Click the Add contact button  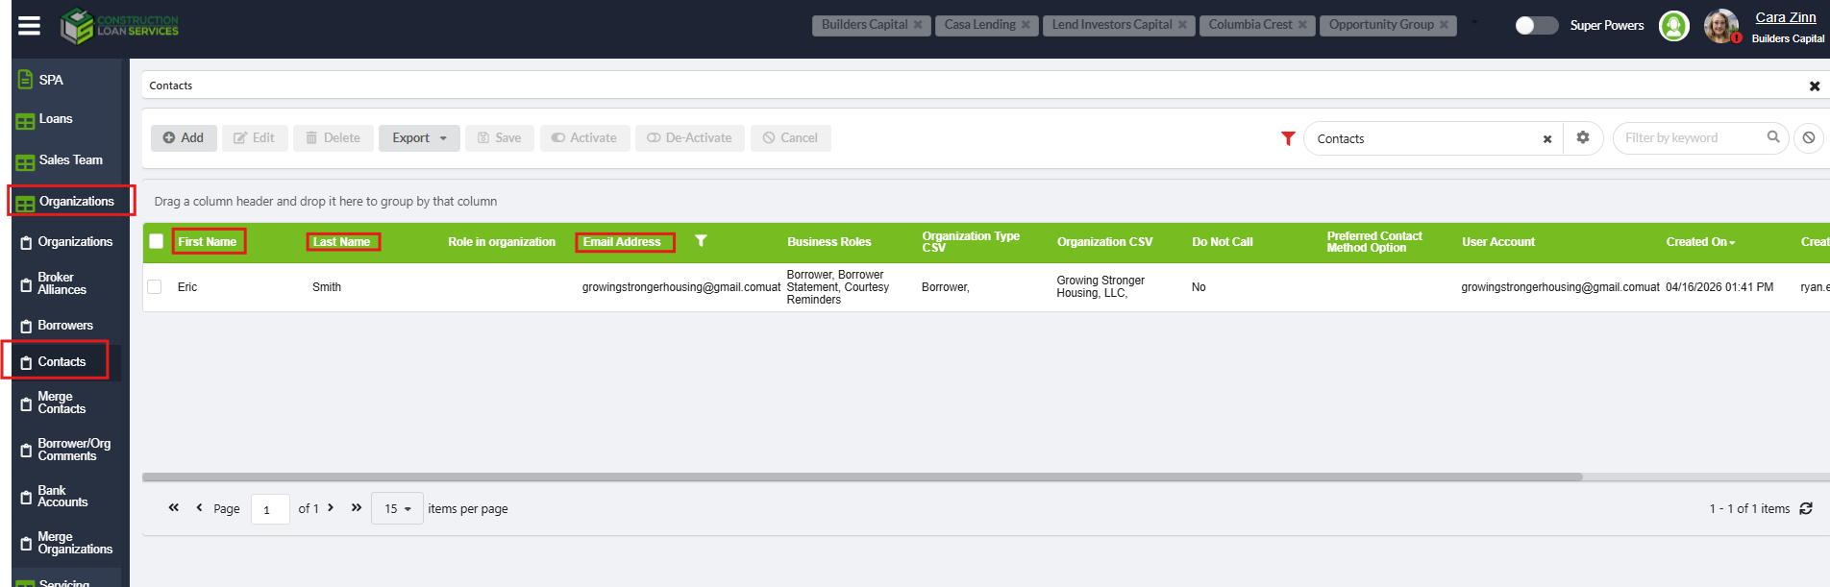pyautogui.click(x=184, y=138)
